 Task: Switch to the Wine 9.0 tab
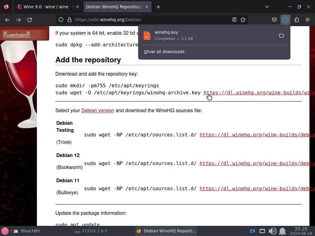(x=46, y=7)
